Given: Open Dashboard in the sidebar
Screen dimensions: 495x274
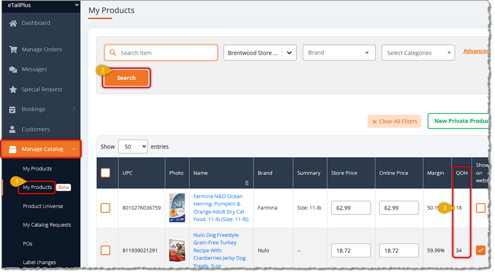Looking at the screenshot, I should (36, 23).
